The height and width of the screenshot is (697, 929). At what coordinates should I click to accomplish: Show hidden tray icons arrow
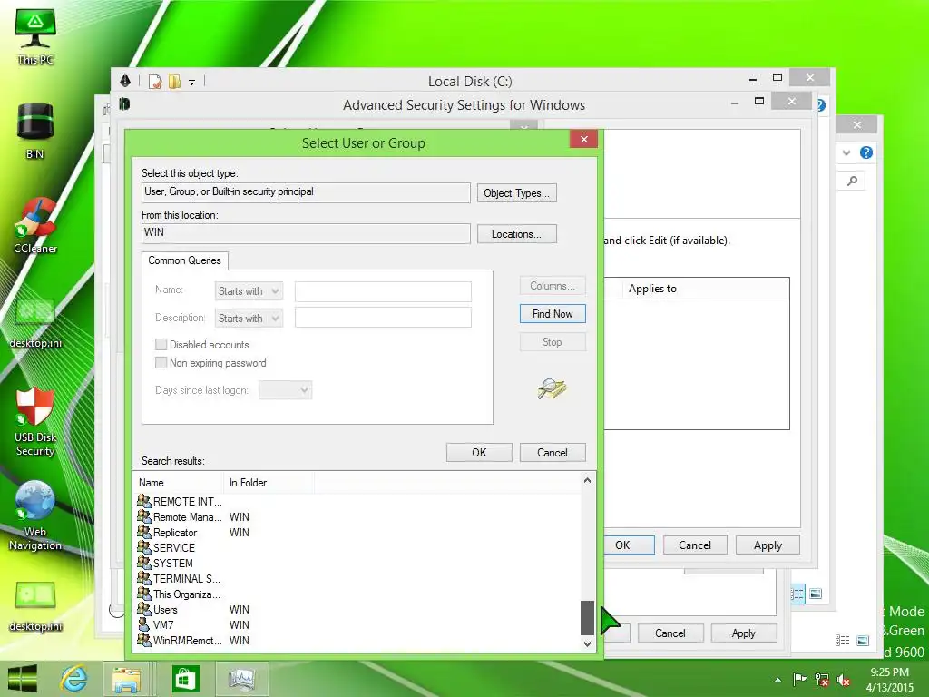tap(777, 680)
